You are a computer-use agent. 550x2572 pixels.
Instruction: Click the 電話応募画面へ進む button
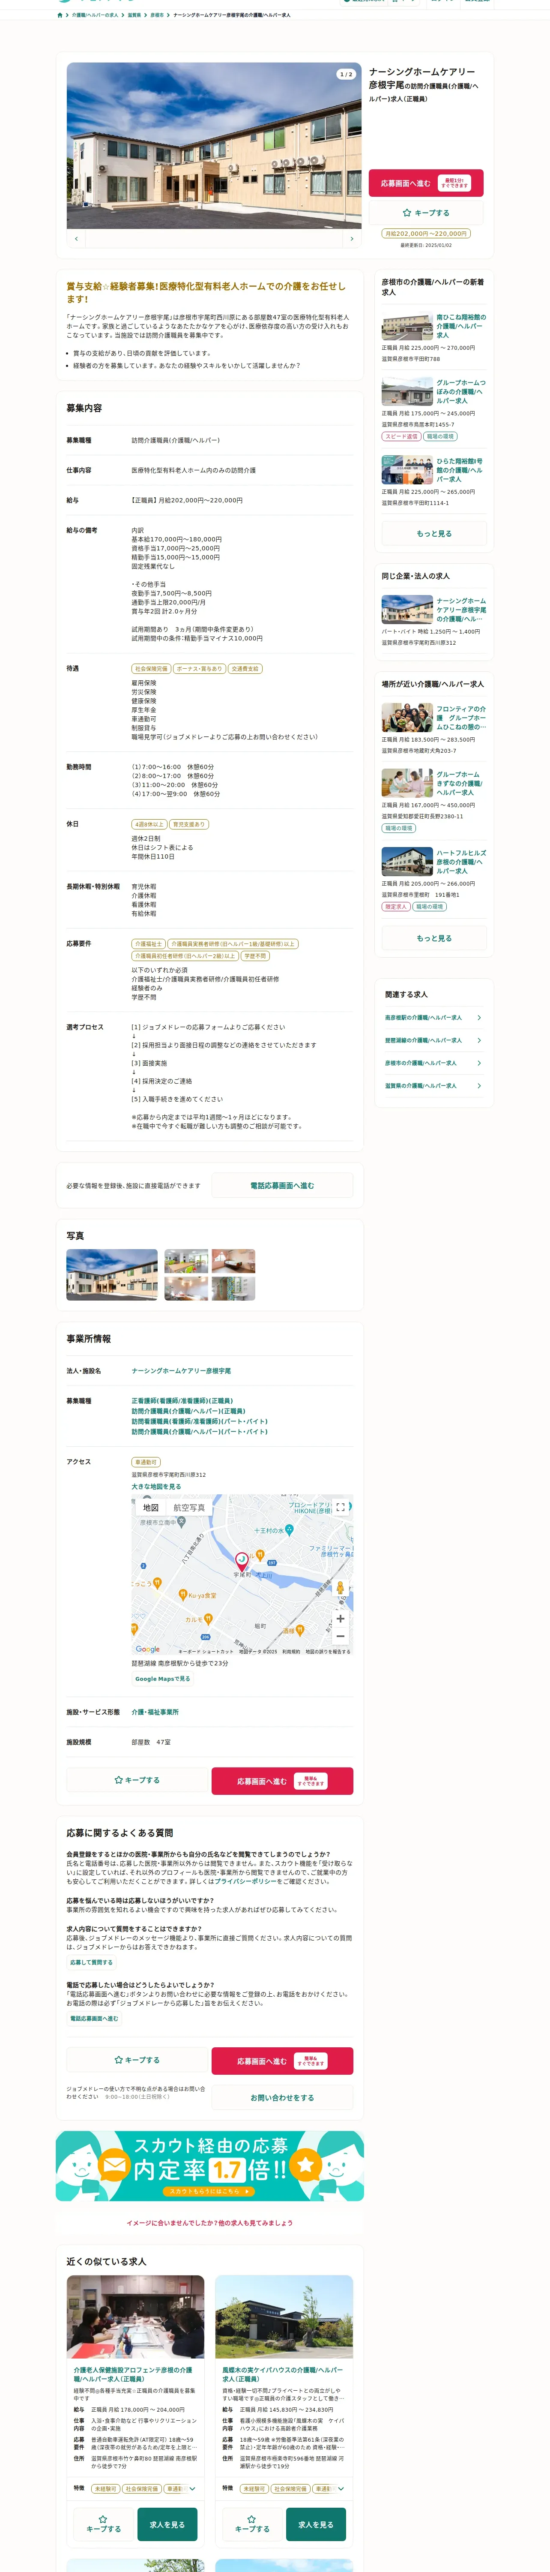click(282, 1185)
